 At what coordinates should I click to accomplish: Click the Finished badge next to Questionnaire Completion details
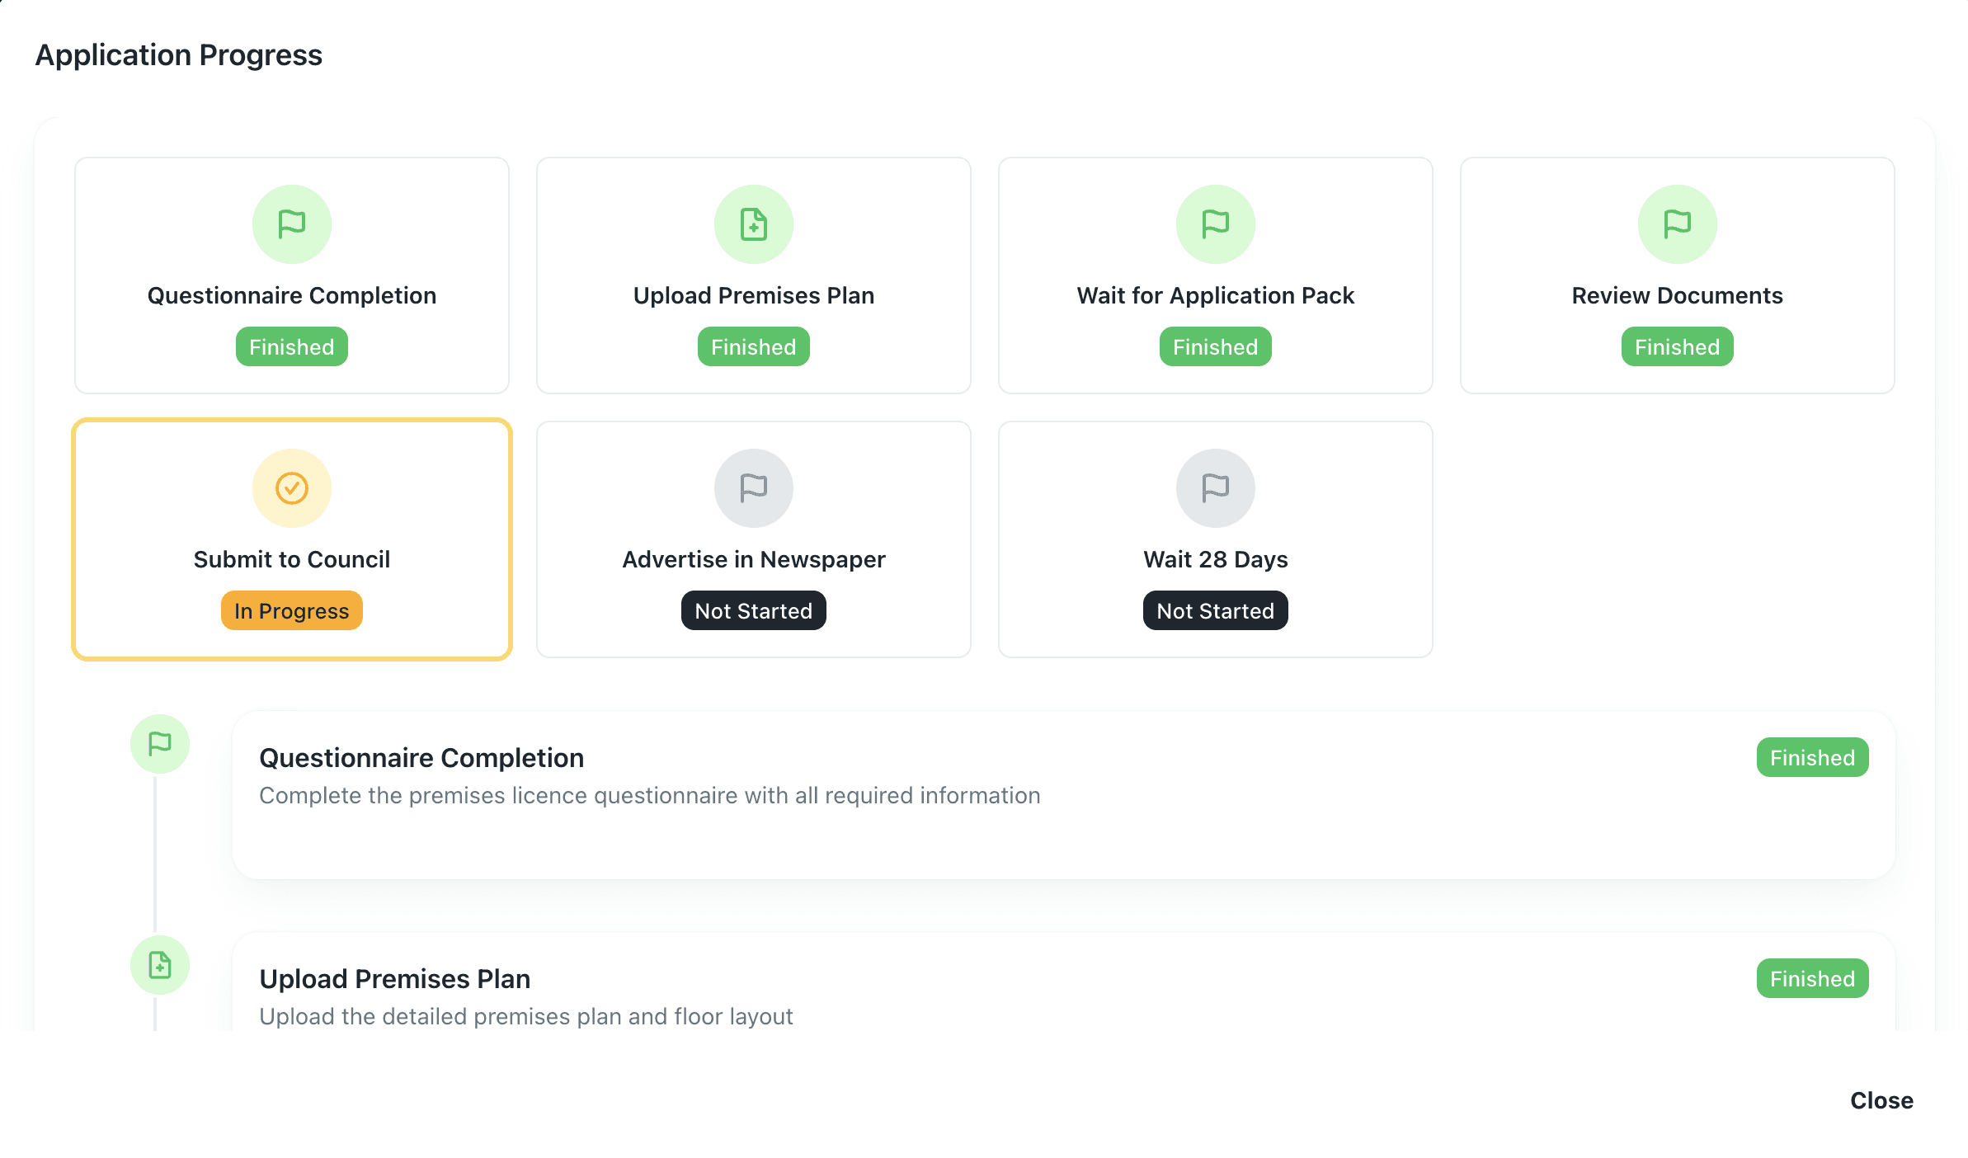coord(1812,756)
